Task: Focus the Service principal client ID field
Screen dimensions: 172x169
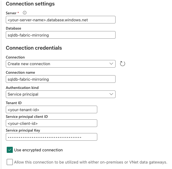Action: (52, 123)
